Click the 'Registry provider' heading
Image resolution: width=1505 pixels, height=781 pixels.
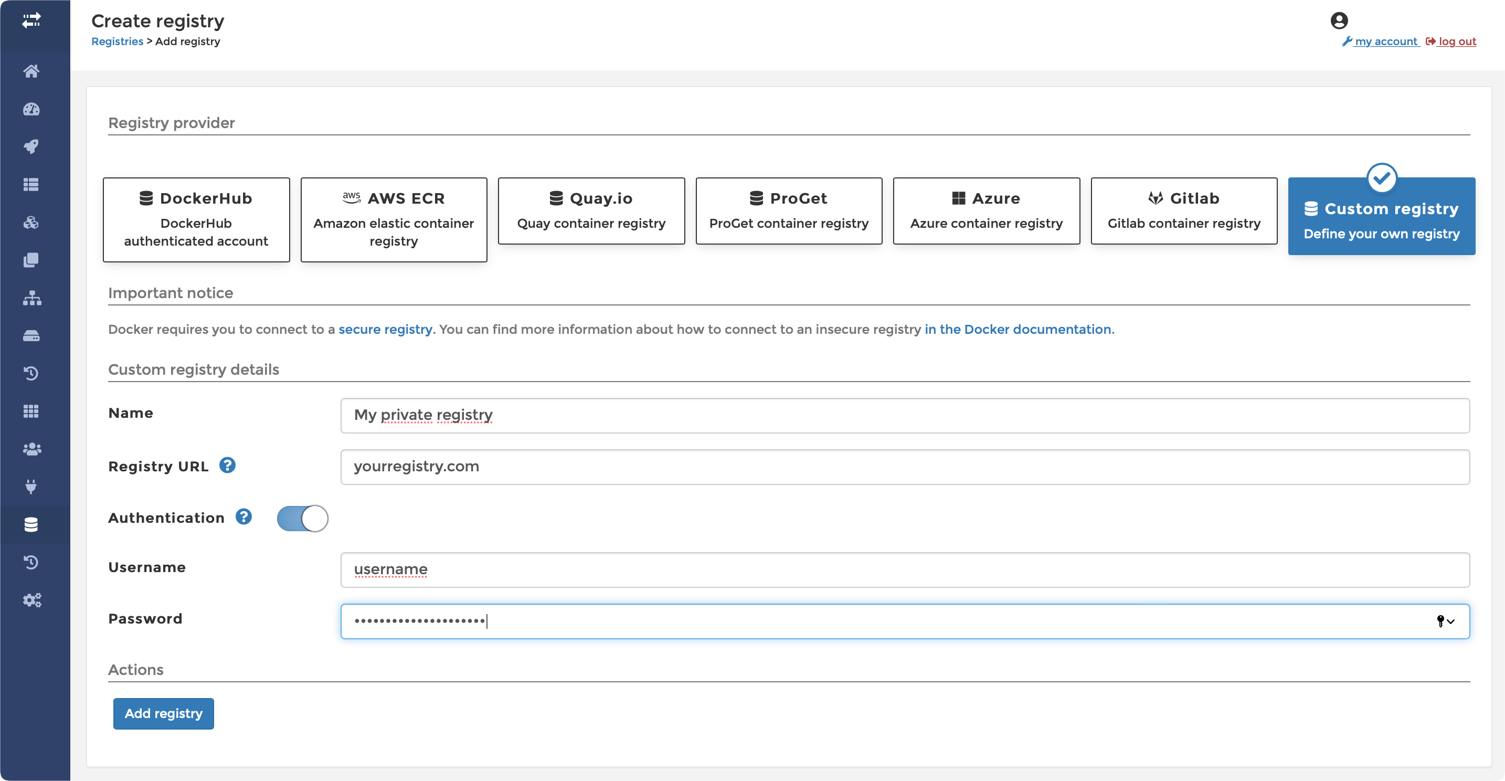(x=172, y=123)
